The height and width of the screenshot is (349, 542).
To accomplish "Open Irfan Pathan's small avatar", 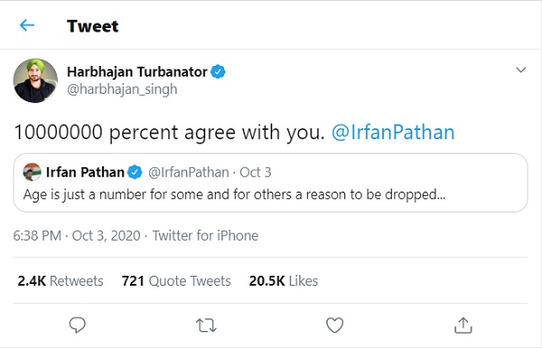I will pyautogui.click(x=32, y=173).
